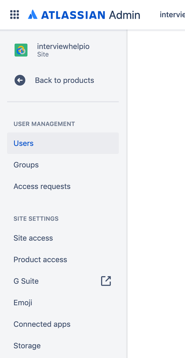The height and width of the screenshot is (358, 185).
Task: Click the Atlassian triangle logo
Action: [x=33, y=14]
